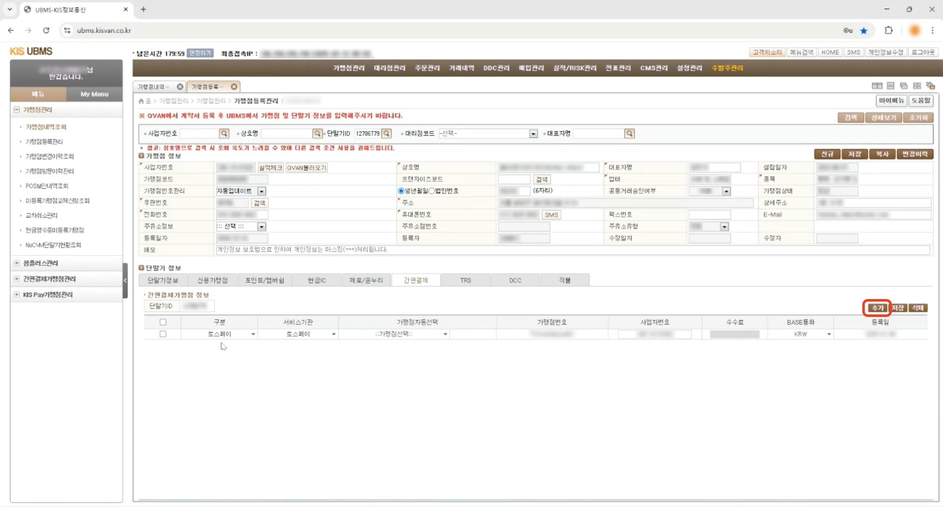Screen dimensions: 943x507
Task: Check the 토스페이 row checkbox
Action: [x=163, y=334]
